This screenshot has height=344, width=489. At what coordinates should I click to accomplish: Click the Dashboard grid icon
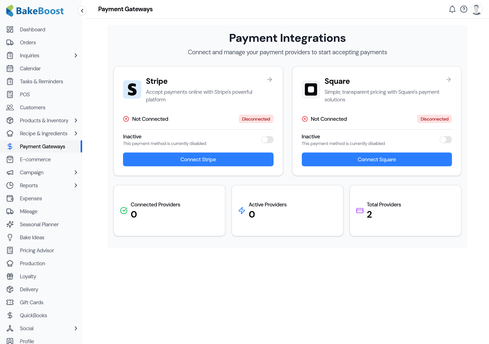[x=10, y=30]
